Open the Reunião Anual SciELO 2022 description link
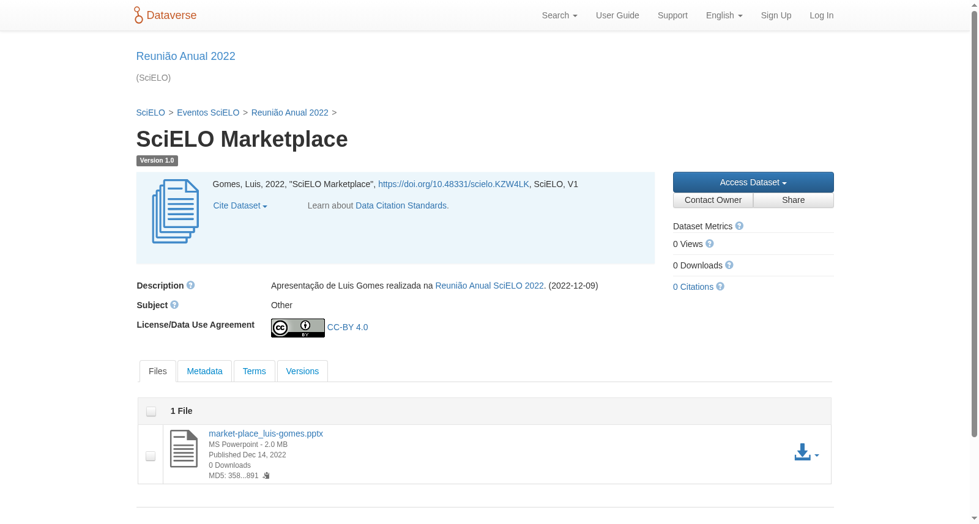979x524 pixels. tap(489, 286)
